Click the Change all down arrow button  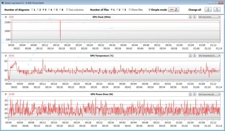click(x=217, y=10)
